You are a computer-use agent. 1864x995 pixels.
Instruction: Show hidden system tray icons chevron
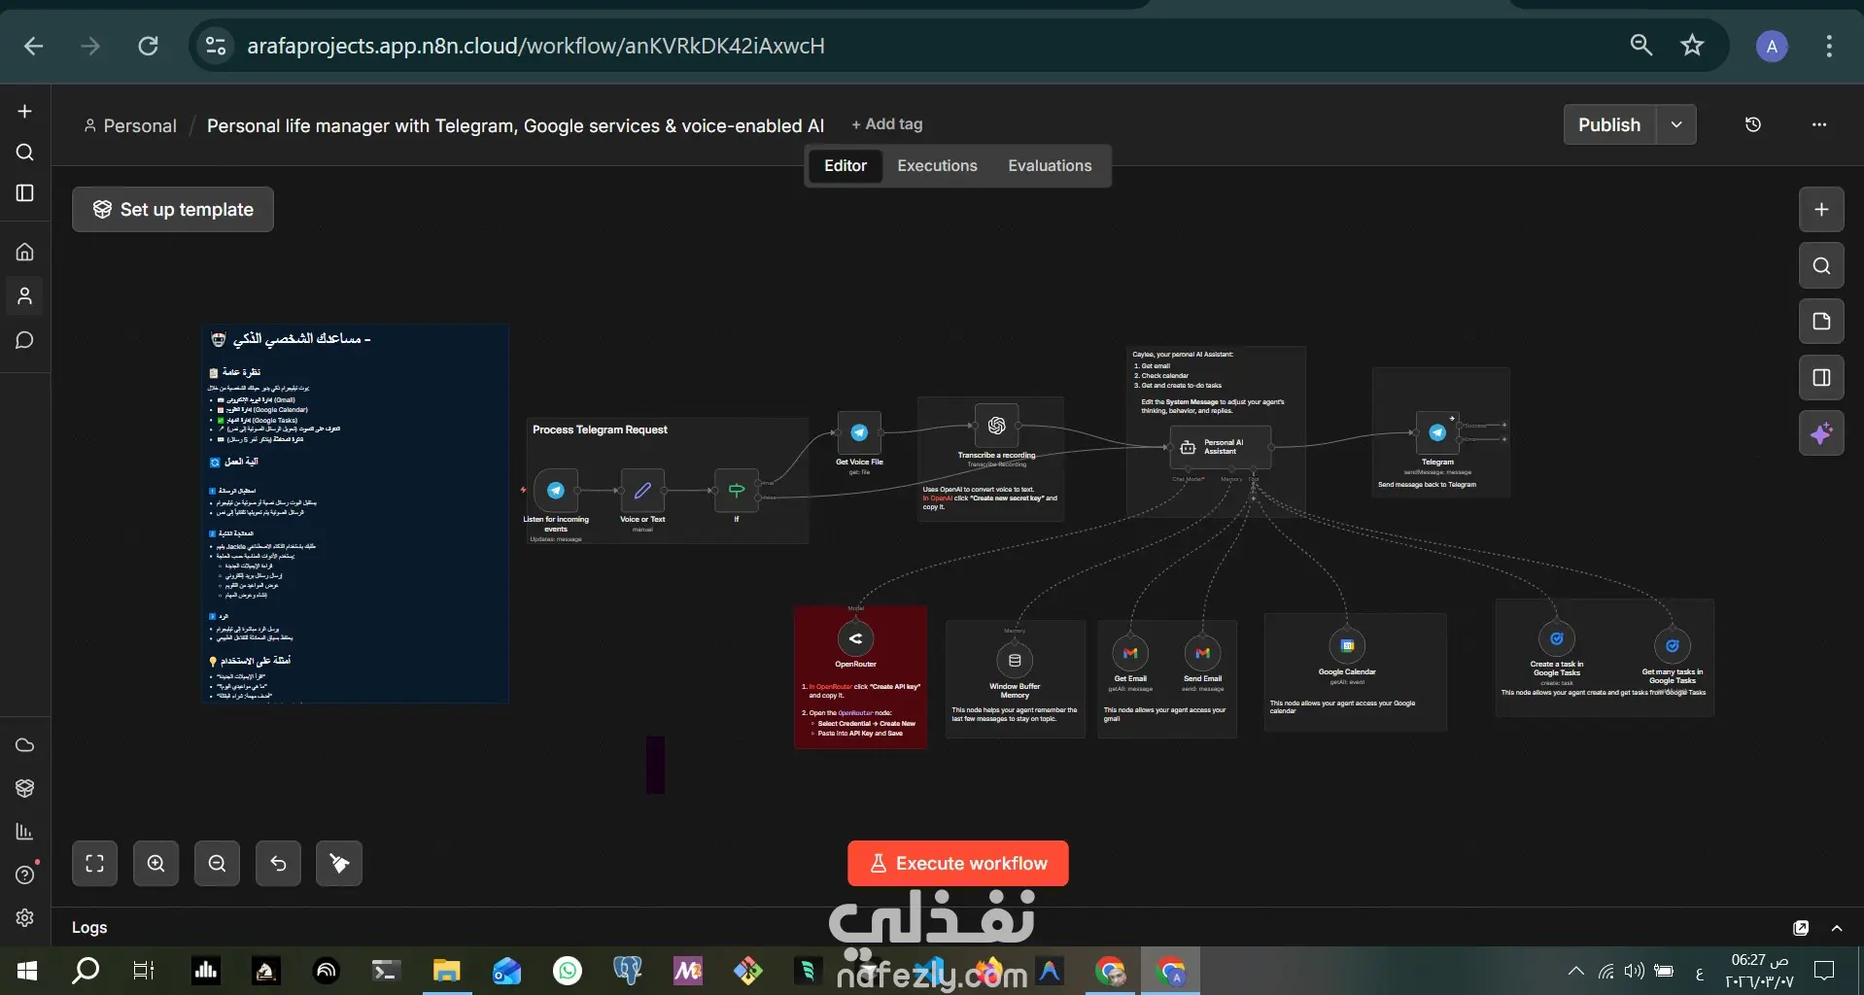[1576, 971]
